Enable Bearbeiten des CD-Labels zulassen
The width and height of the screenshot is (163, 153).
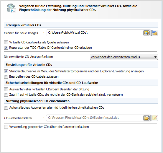coord(6,77)
